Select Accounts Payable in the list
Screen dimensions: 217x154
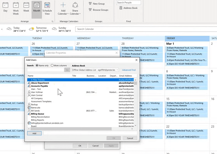point(81,86)
